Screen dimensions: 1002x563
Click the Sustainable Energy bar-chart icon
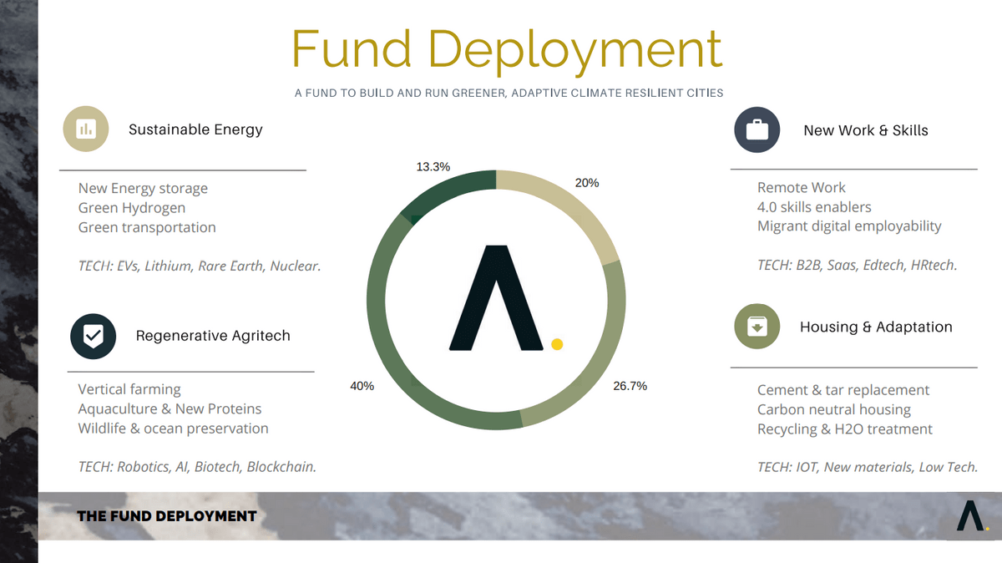tap(86, 129)
